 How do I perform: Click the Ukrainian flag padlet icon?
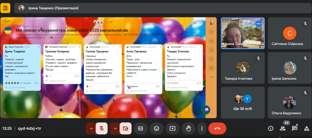point(8,30)
